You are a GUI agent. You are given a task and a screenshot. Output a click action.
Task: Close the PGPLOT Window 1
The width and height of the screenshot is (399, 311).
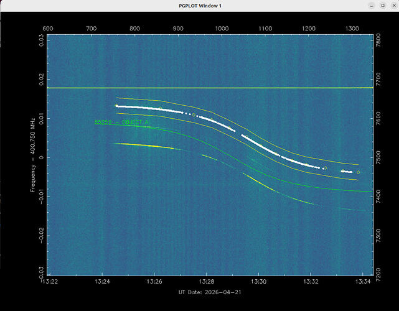(394, 6)
